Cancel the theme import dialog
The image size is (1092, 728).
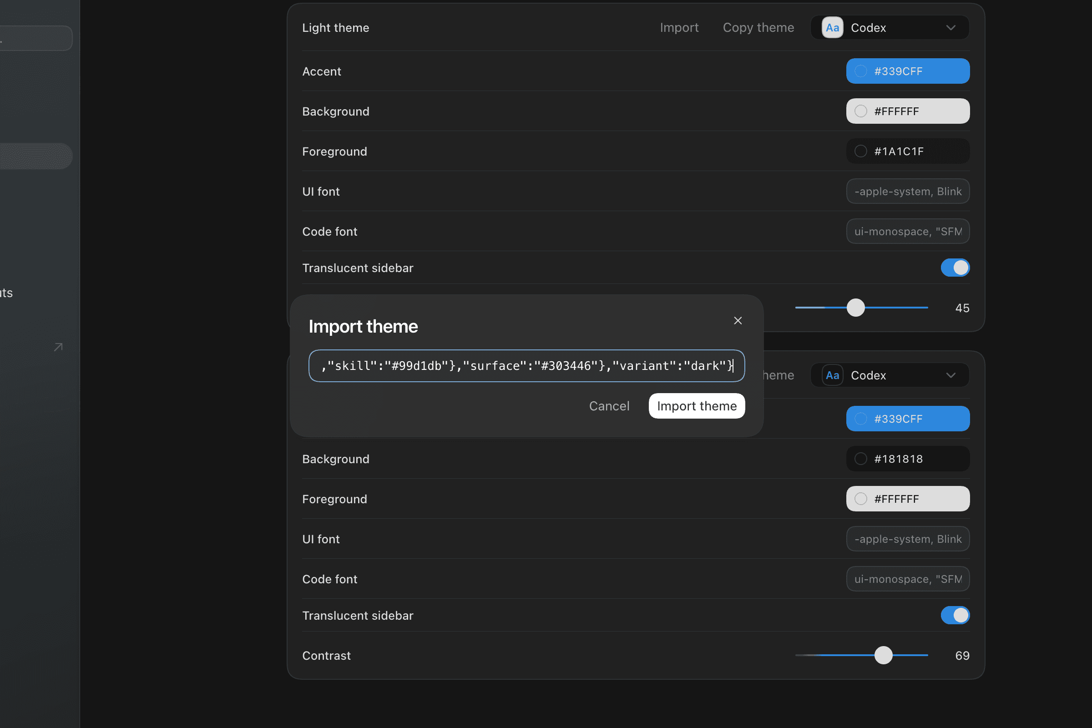(x=609, y=406)
